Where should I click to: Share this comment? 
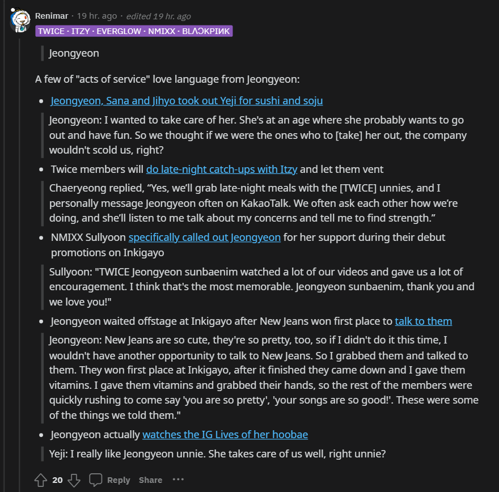pos(150,480)
